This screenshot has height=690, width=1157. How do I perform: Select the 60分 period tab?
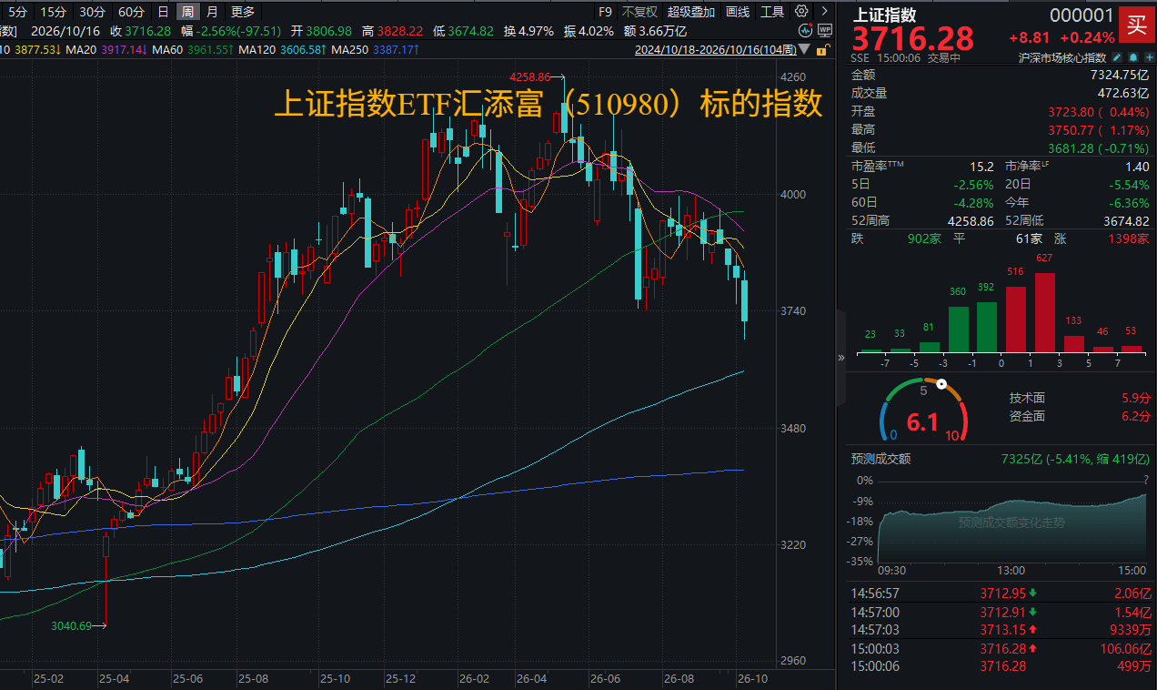tap(131, 12)
